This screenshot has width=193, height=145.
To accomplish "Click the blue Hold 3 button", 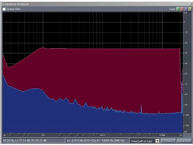I will pos(186,9).
